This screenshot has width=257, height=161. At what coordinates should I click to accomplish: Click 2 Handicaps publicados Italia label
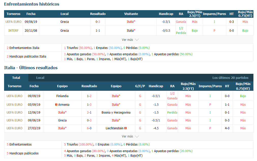pyautogui.click(x=26, y=57)
